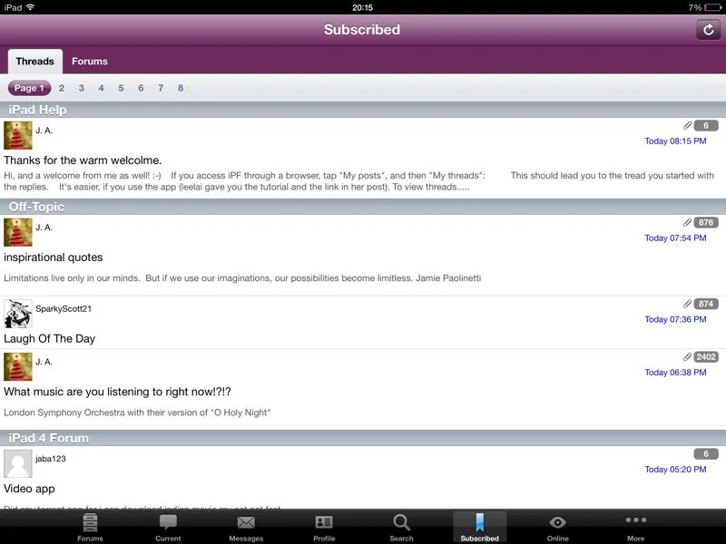Open the Online eye icon
Viewport: 726px width, 544px height.
(x=557, y=523)
